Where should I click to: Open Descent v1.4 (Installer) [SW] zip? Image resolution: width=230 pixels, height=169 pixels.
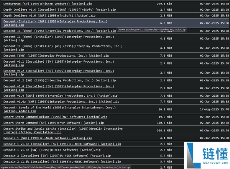coord(59,88)
